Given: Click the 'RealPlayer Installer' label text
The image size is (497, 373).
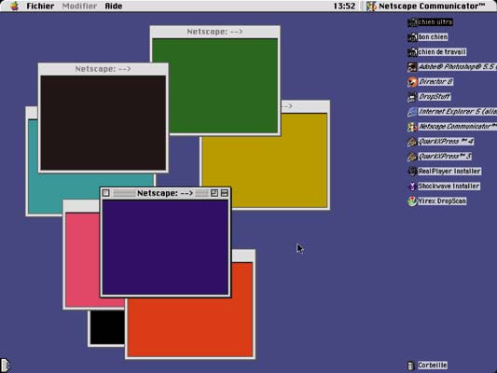Looking at the screenshot, I should (x=449, y=172).
